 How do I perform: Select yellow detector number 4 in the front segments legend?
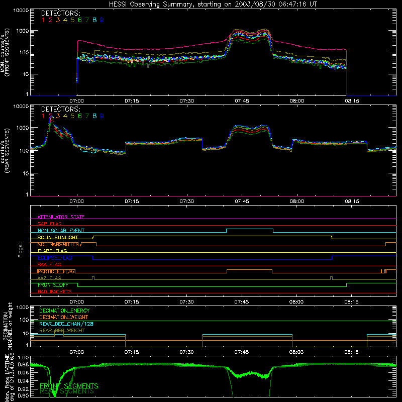pos(65,20)
